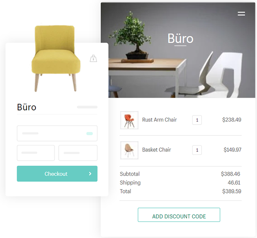This screenshot has width=257, height=238.
Task: Click the Büro heading on checkout card
Action: tap(26, 107)
